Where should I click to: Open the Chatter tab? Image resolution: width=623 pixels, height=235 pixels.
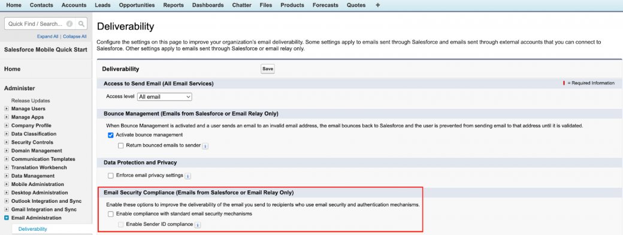pyautogui.click(x=241, y=5)
